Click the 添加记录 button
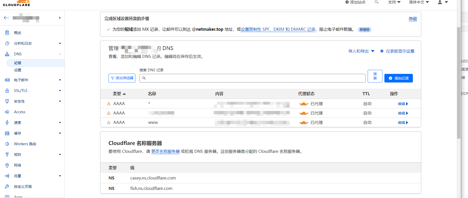The width and height of the screenshot is (468, 198). (398, 78)
